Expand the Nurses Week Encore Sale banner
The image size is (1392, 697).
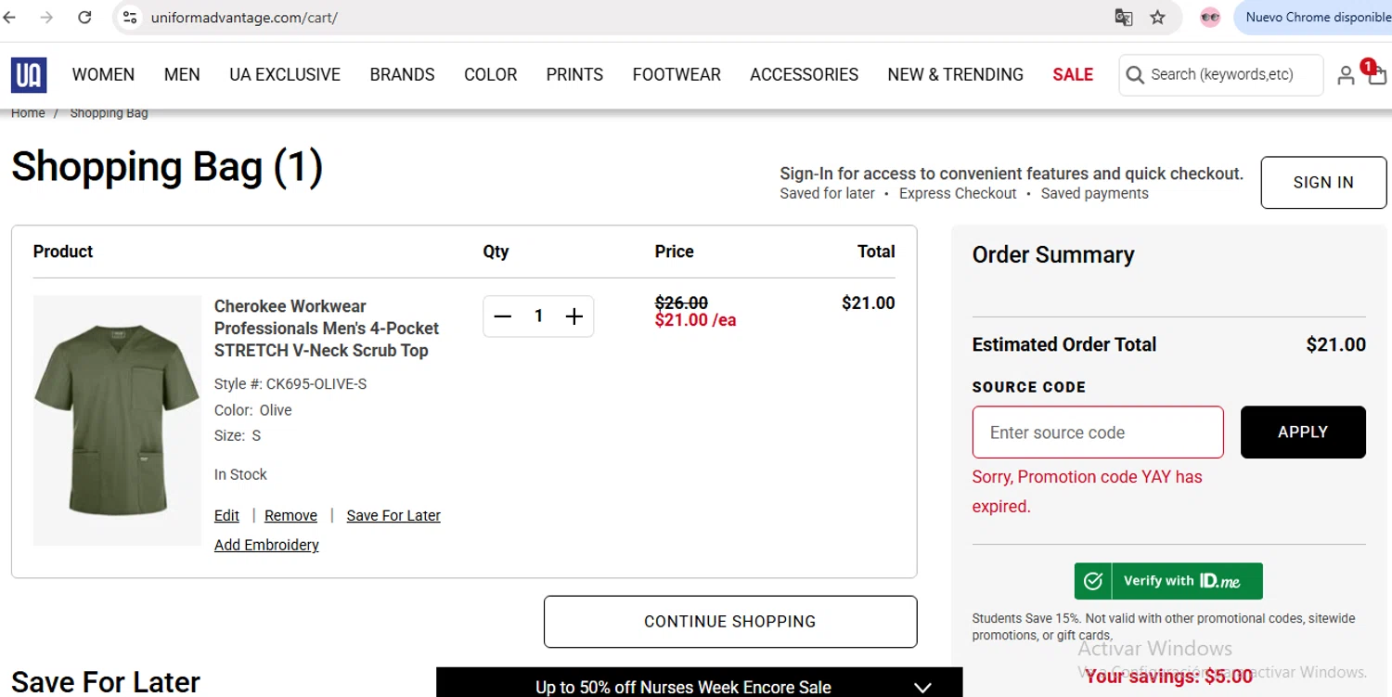922,688
